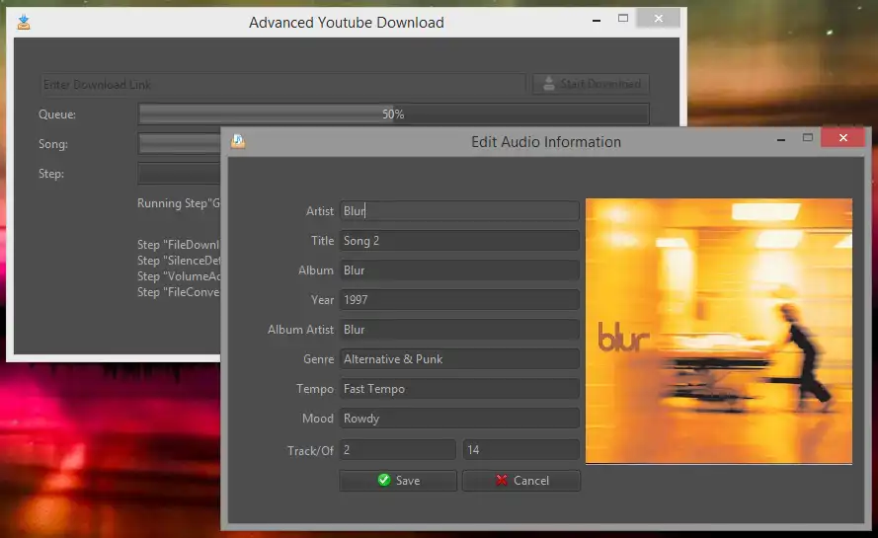Click the Step "VolumeAd log line
878x538 pixels.
tap(179, 276)
